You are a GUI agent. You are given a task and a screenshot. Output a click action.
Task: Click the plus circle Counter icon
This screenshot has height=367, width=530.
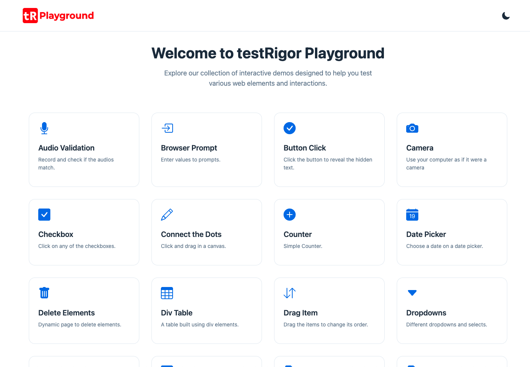tap(290, 215)
